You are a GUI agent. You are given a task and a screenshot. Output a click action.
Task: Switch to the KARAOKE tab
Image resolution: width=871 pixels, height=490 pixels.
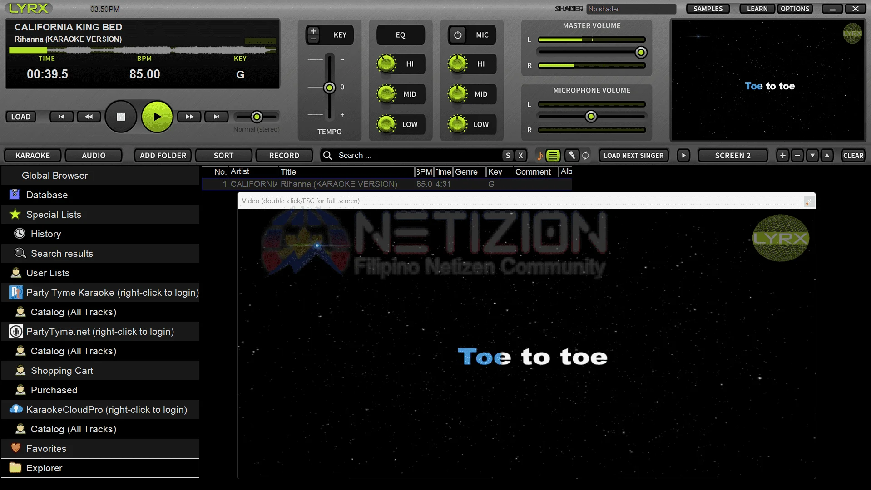(x=33, y=156)
